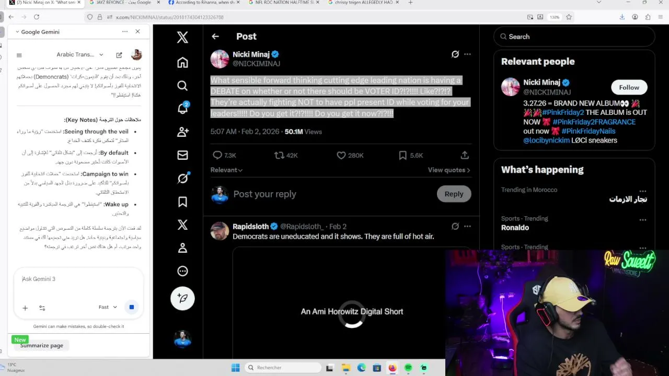This screenshot has height=376, width=669.
Task: Reload the page with browser refresh icon
Action: pyautogui.click(x=37, y=17)
